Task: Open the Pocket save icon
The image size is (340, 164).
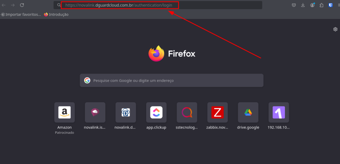Action: (x=294, y=5)
